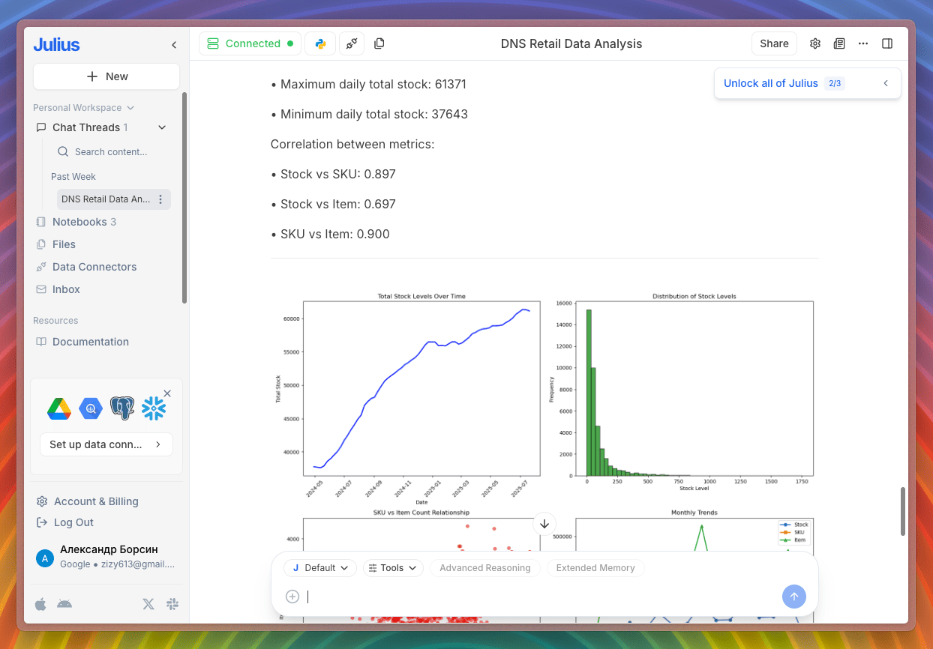Click the add attachment plus icon

click(292, 597)
